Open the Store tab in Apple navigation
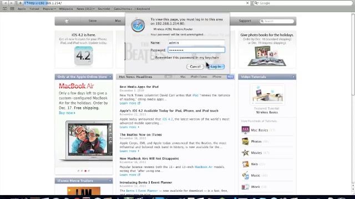The image size is (355, 199). pyautogui.click(x=93, y=21)
